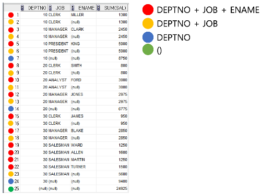Click the MILLER cell in ENAME column
Screen dimensions: 261x195
[77, 15]
